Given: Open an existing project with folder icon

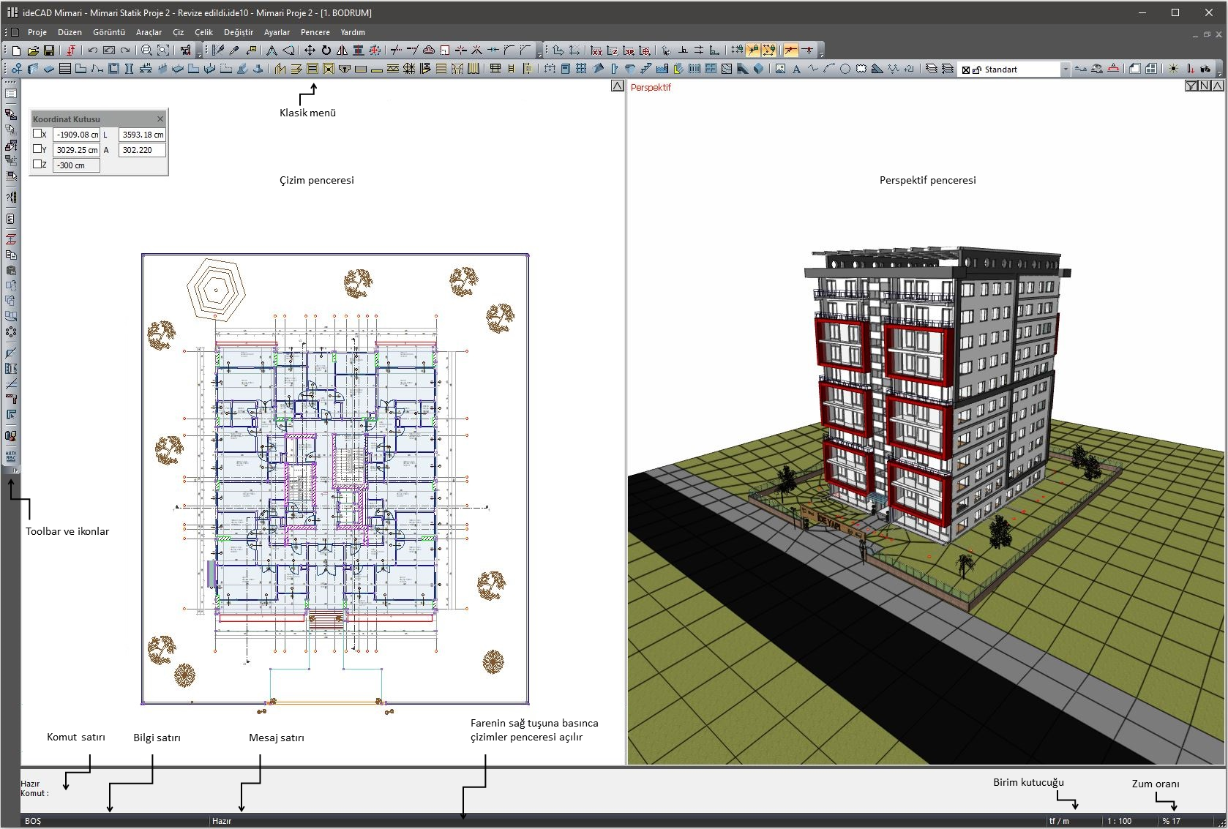Looking at the screenshot, I should (33, 50).
